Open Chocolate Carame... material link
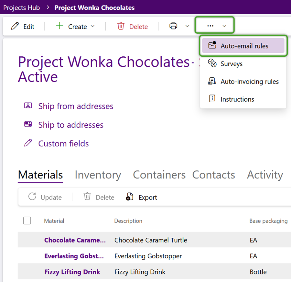The height and width of the screenshot is (282, 291). (x=75, y=240)
